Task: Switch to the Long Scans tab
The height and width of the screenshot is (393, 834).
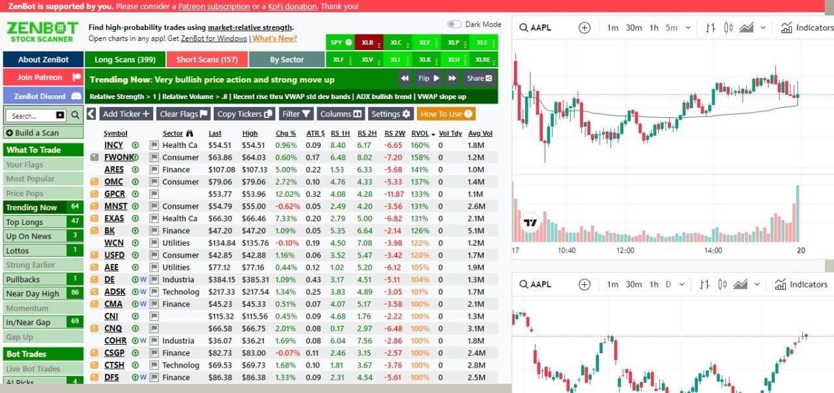Action: [125, 59]
